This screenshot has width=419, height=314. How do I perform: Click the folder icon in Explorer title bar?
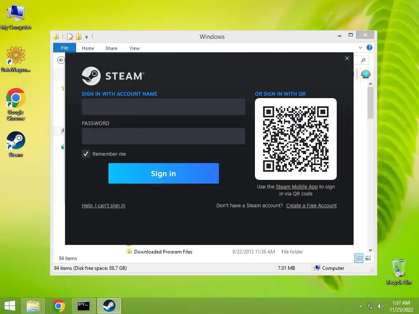click(x=56, y=36)
